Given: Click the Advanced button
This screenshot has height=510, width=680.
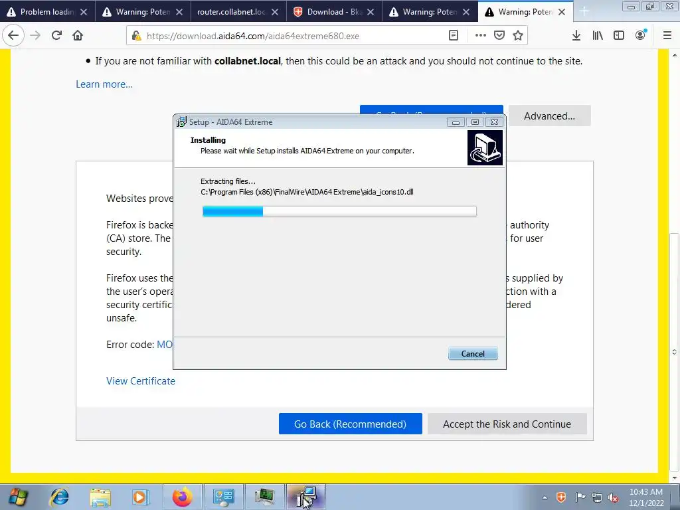Looking at the screenshot, I should point(549,116).
